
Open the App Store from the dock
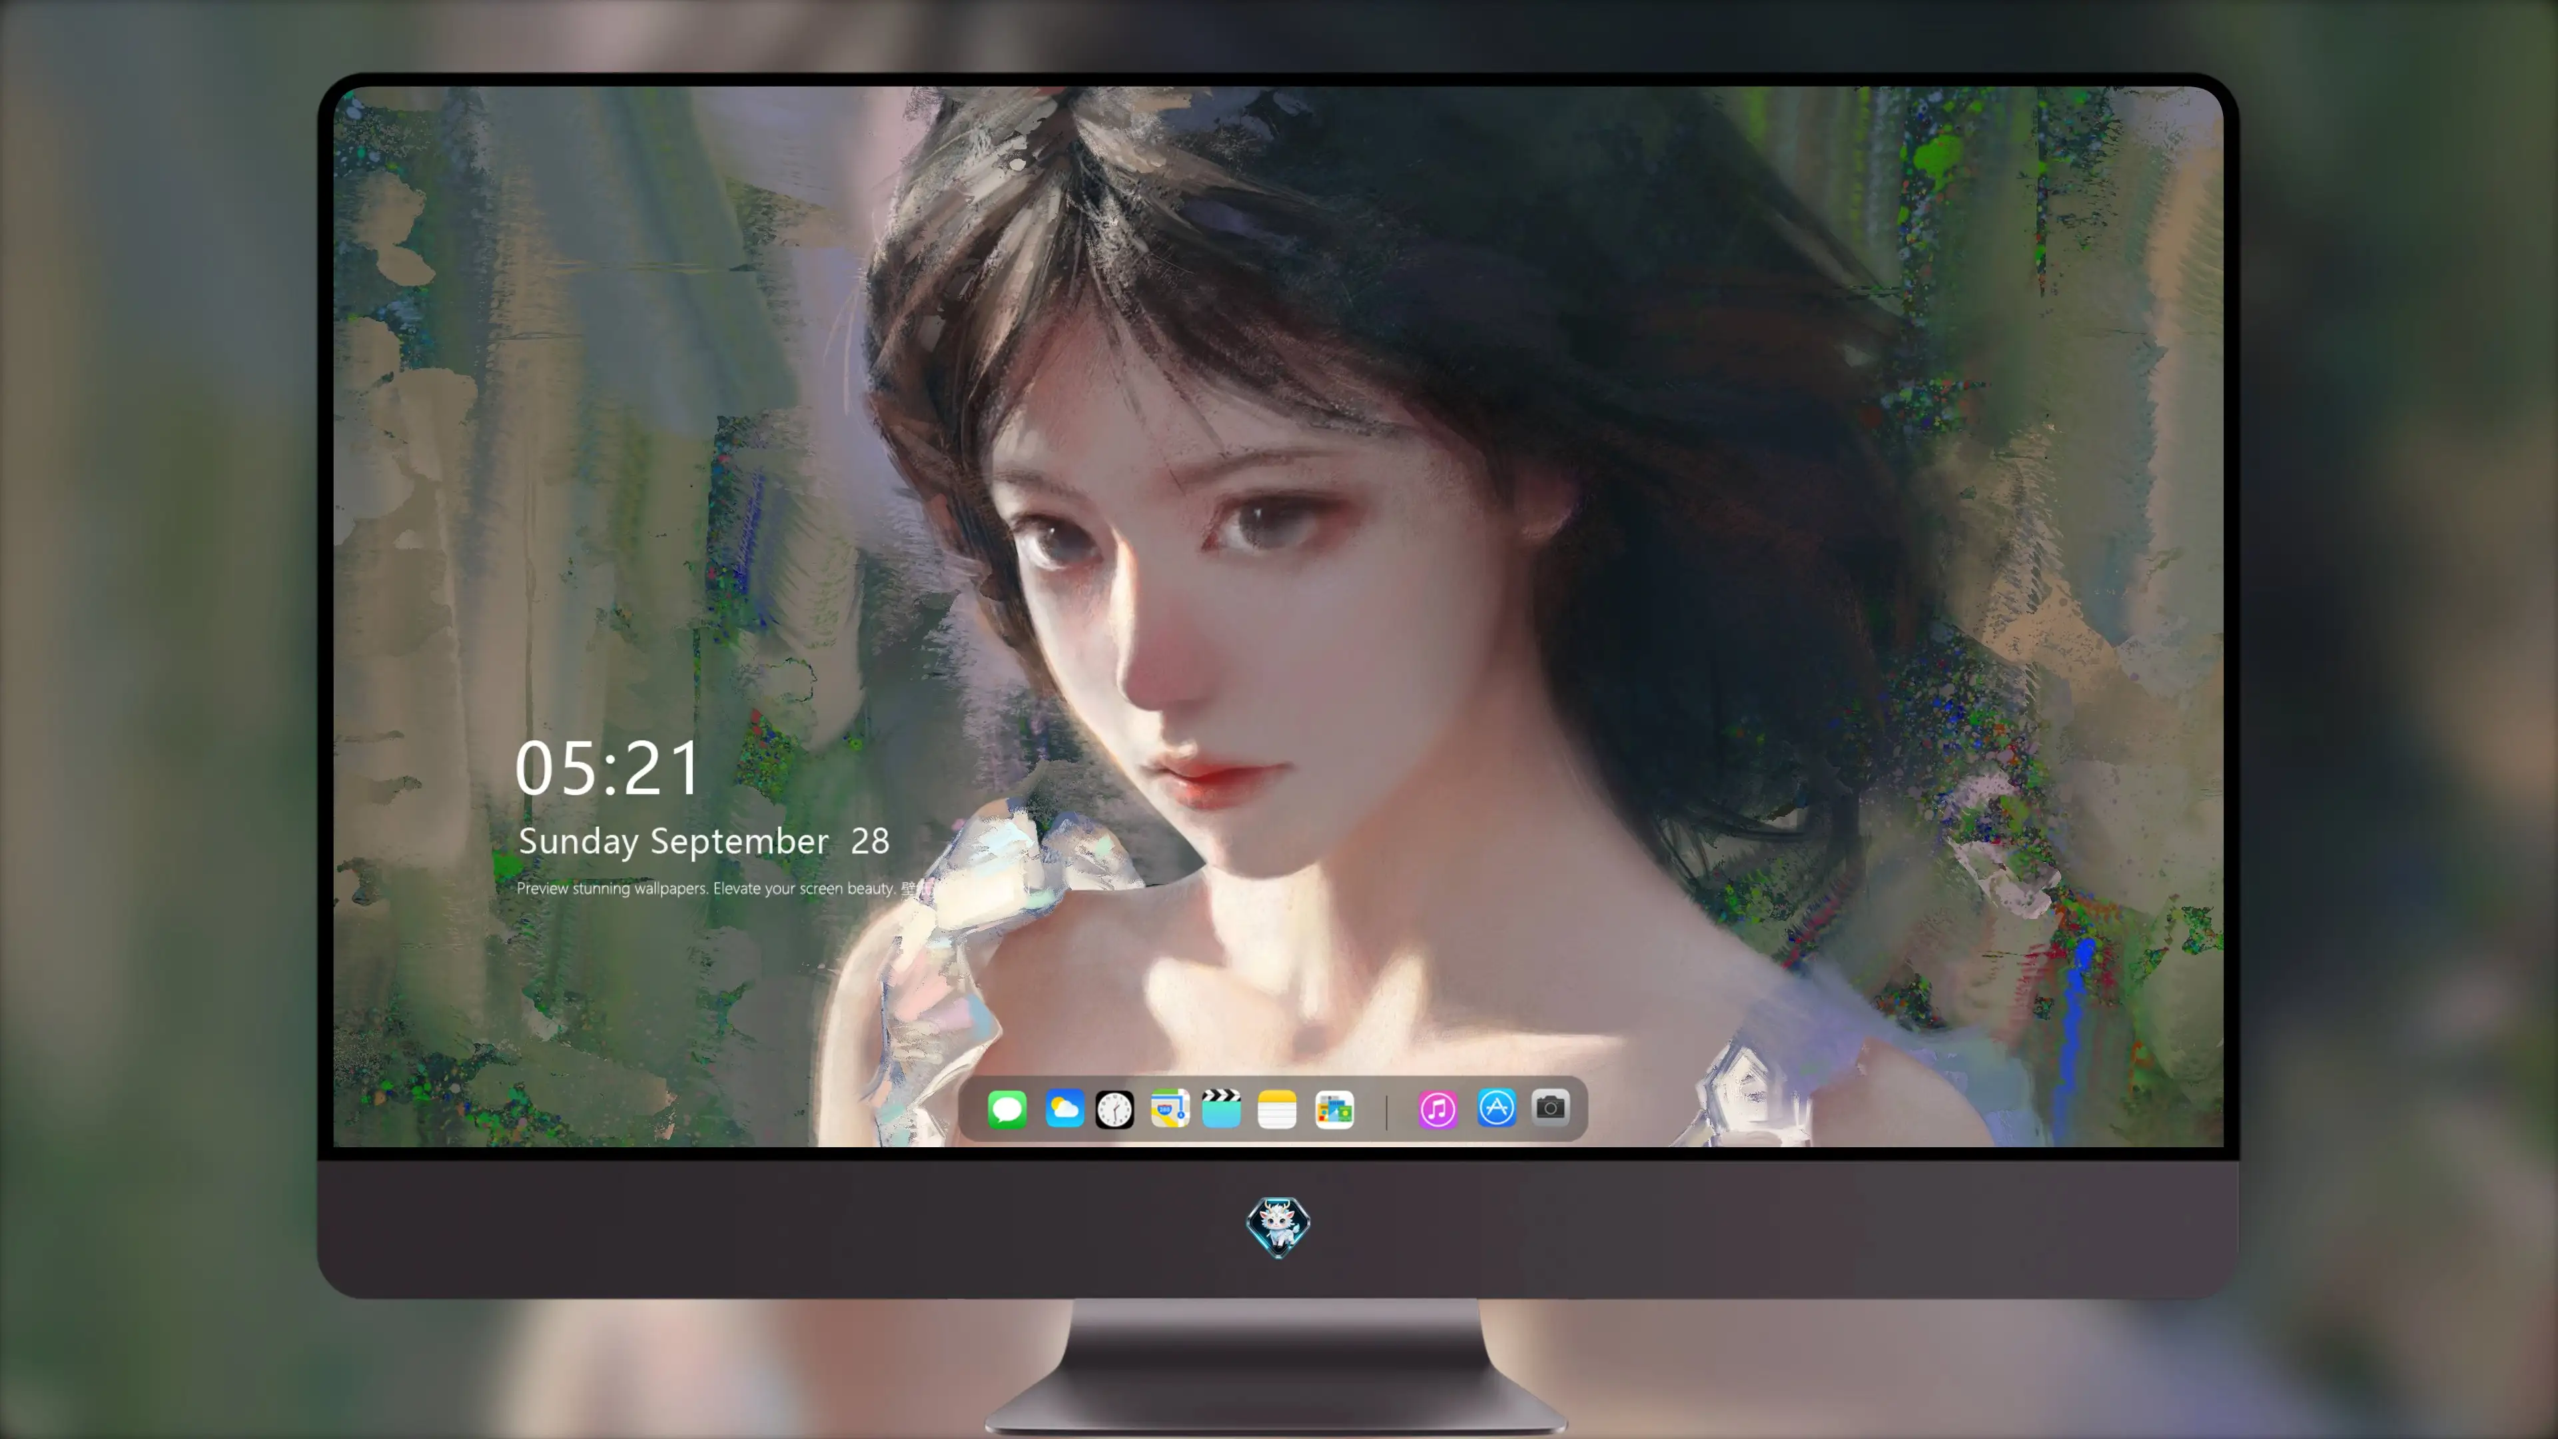[x=1495, y=1109]
